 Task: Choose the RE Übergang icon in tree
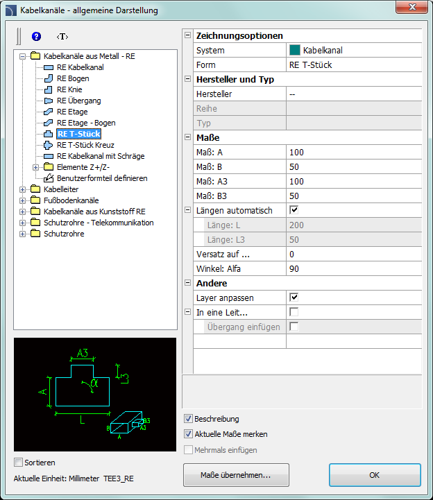coord(49,101)
